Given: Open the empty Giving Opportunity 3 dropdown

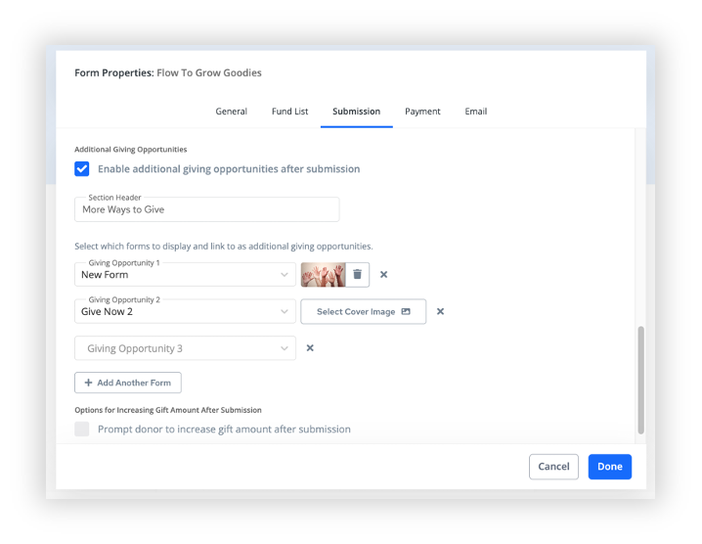Looking at the screenshot, I should (x=185, y=348).
